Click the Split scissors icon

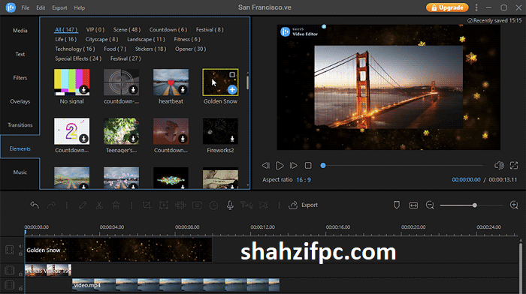99,205
